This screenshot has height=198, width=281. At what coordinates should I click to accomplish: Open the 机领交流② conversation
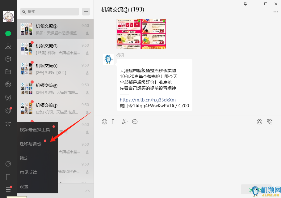point(55,29)
